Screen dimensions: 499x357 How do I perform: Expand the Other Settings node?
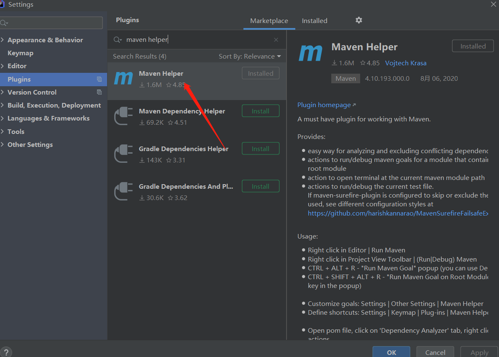[x=3, y=144]
